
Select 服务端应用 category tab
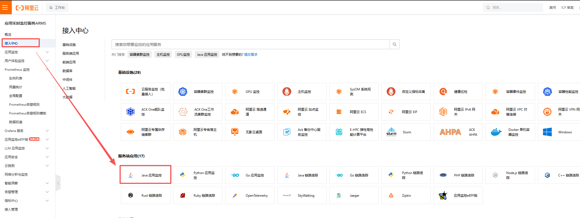[x=71, y=54]
